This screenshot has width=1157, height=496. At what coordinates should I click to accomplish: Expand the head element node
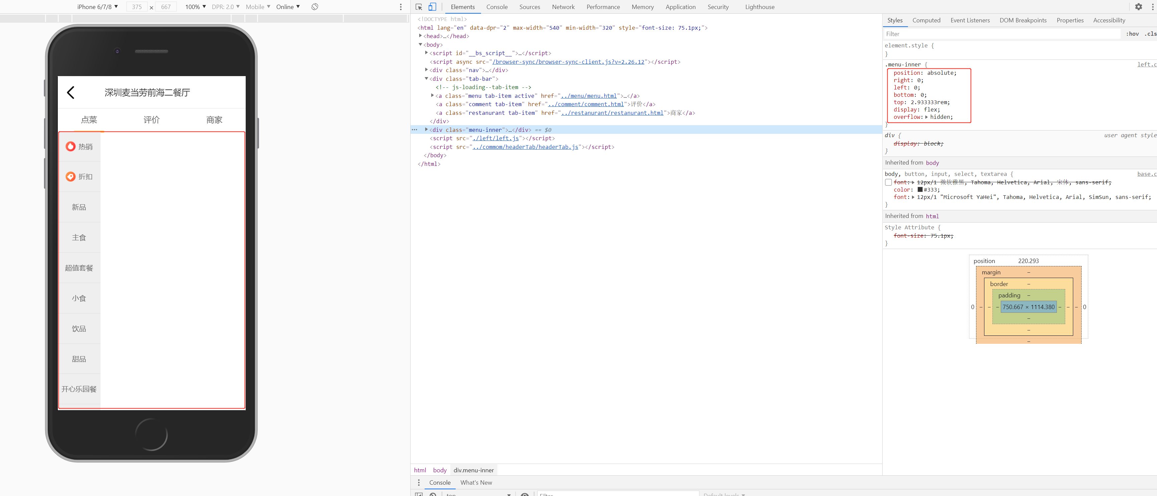click(x=420, y=36)
